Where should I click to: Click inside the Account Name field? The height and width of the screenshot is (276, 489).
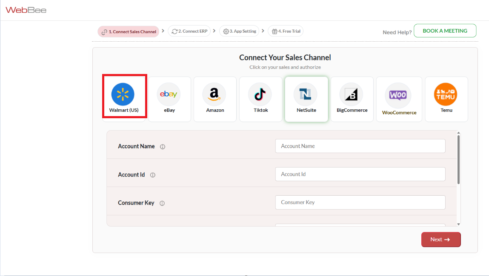(360, 146)
